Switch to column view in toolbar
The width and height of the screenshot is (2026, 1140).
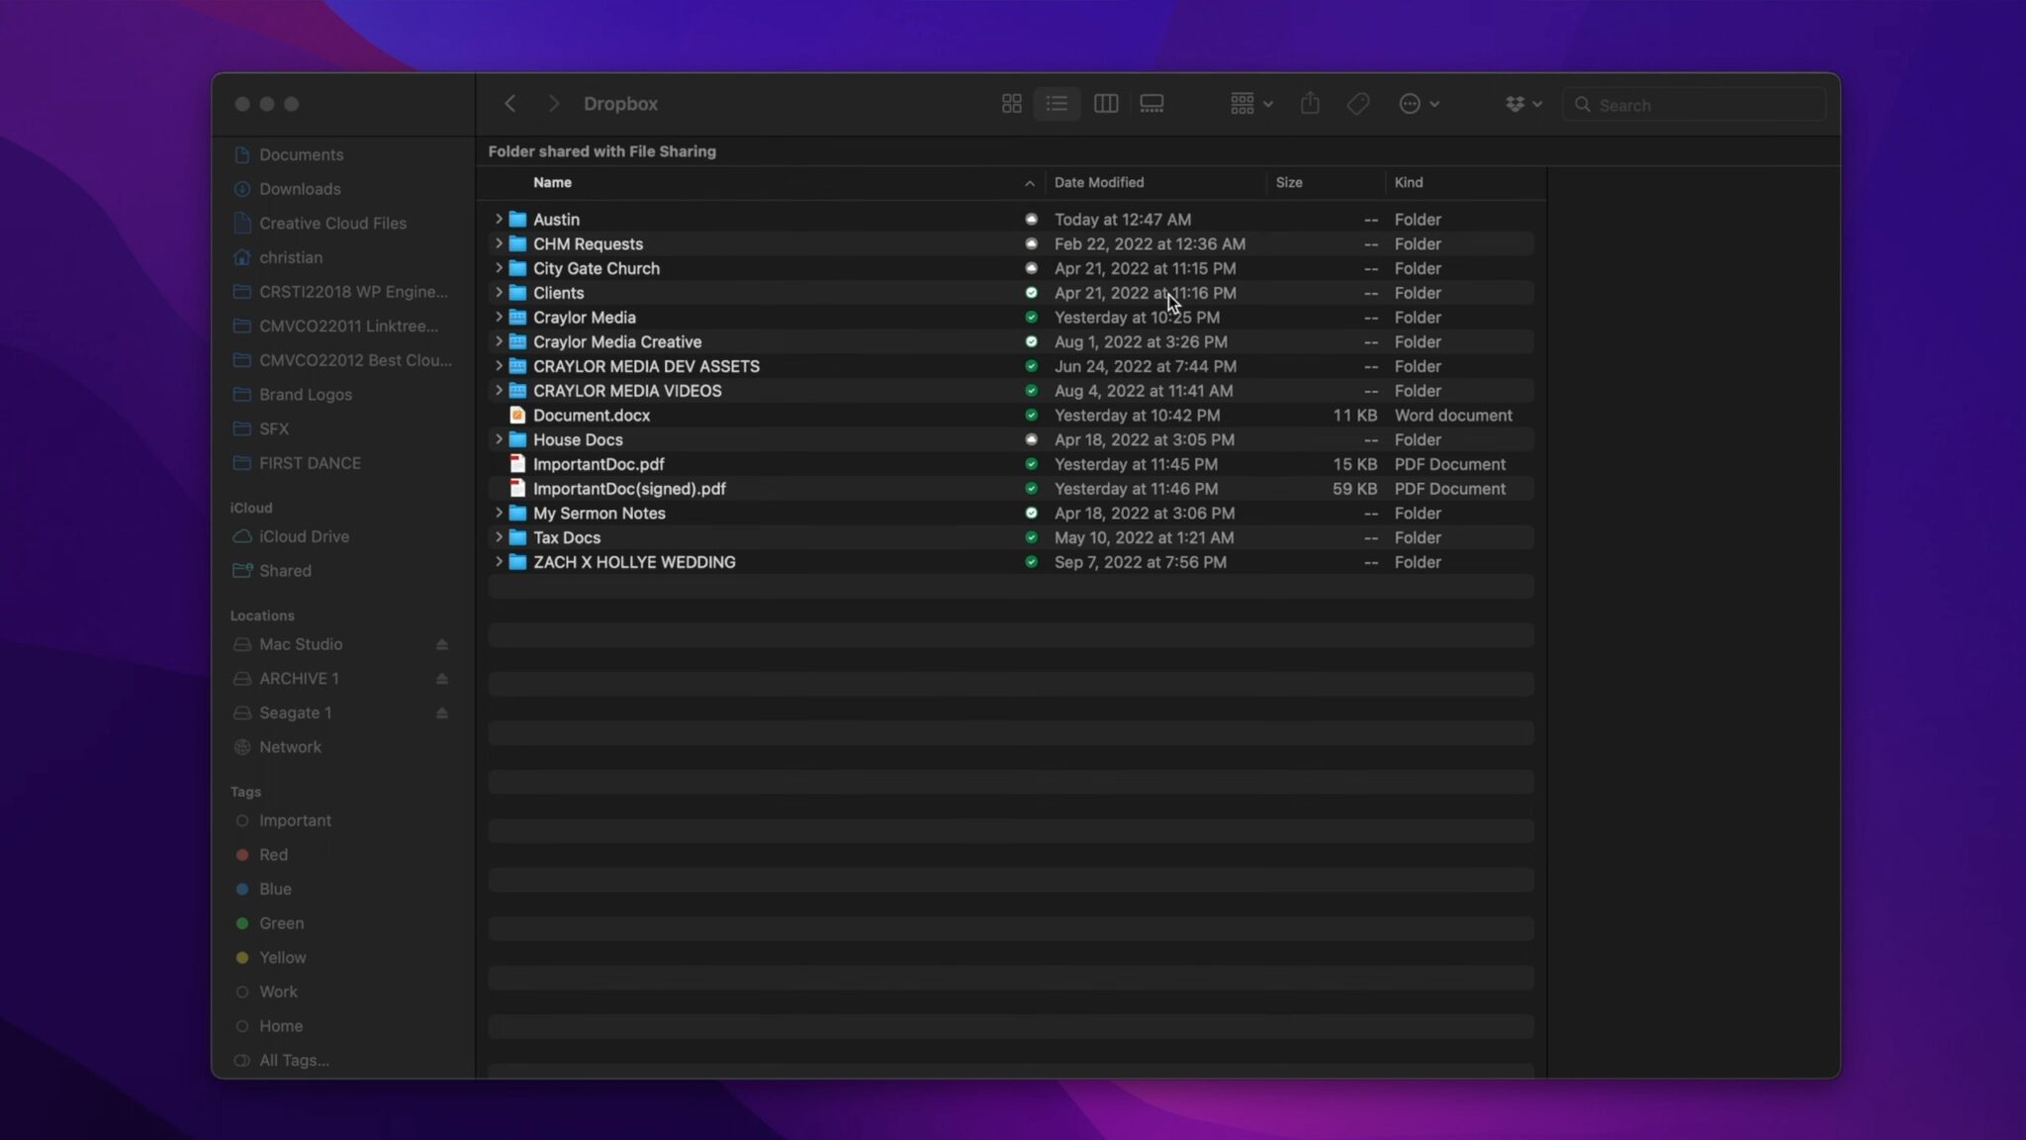click(x=1105, y=104)
